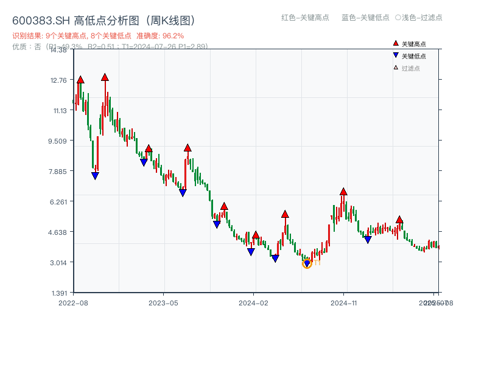The width and height of the screenshot is (487, 365).
Task: Click the blue triangle at the 2024-02 low
Action: click(251, 251)
